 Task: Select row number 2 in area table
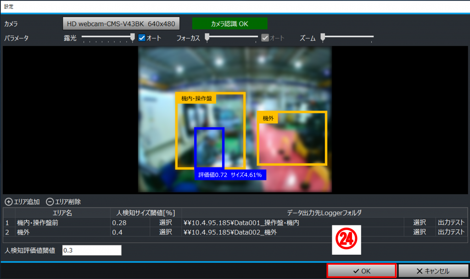coord(9,232)
